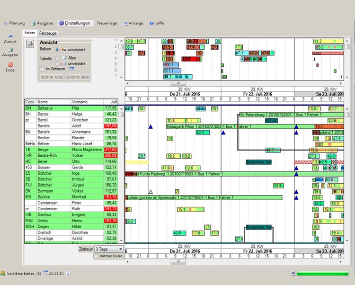Open the Anzeige menu
The width and height of the screenshot is (355, 285).
pyautogui.click(x=133, y=23)
